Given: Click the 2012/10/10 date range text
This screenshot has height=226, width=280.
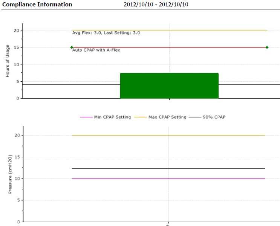Looking at the screenshot, I should pyautogui.click(x=156, y=5).
